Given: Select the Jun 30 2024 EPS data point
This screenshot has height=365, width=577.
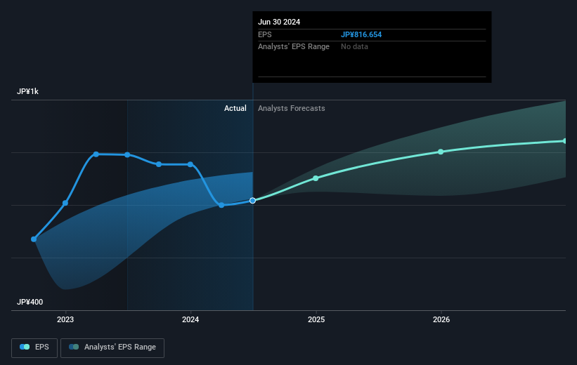Looking at the screenshot, I should point(252,200).
